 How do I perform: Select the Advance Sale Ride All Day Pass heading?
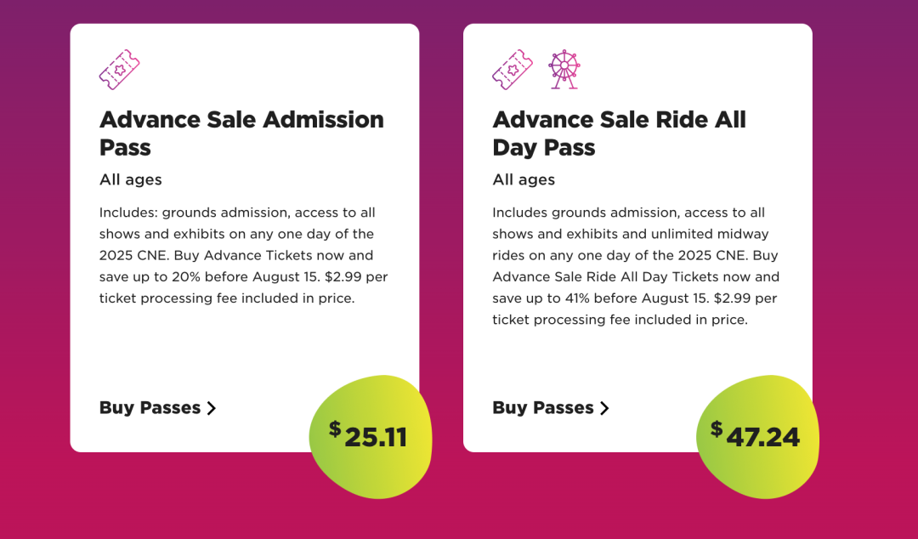point(619,133)
